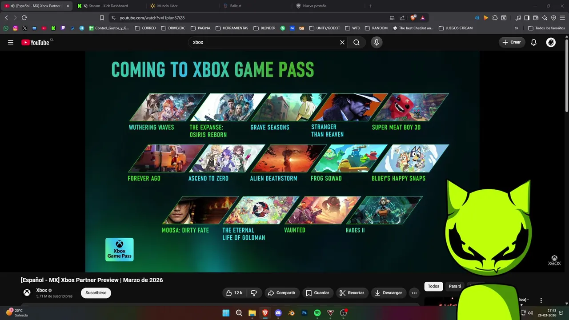Screen dimensions: 569x320
Task: Toggle the browser sidebar panel
Action: tap(527, 18)
